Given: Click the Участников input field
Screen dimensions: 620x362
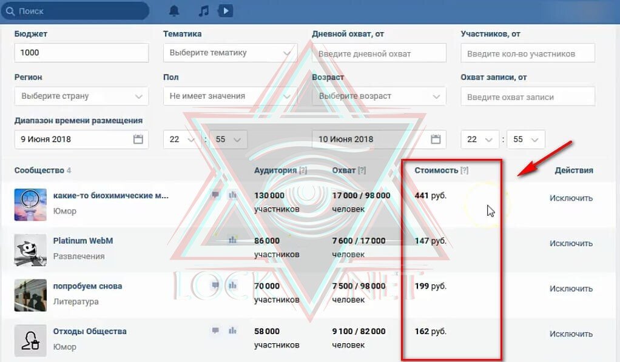Looking at the screenshot, I should [527, 53].
